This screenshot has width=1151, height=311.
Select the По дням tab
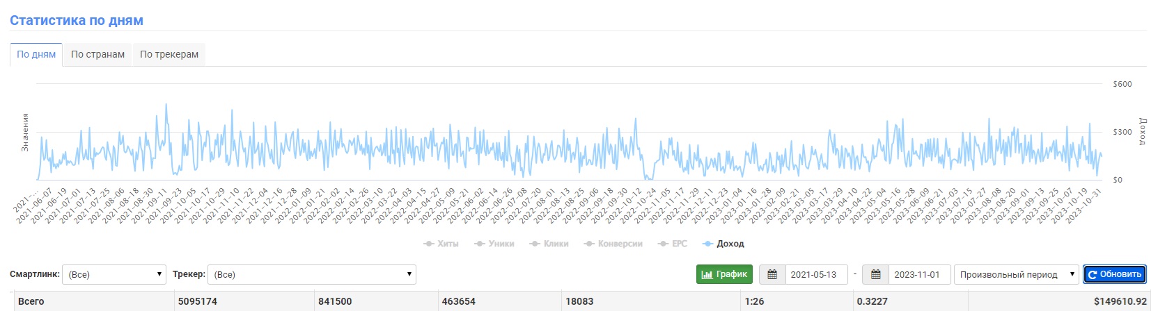36,54
